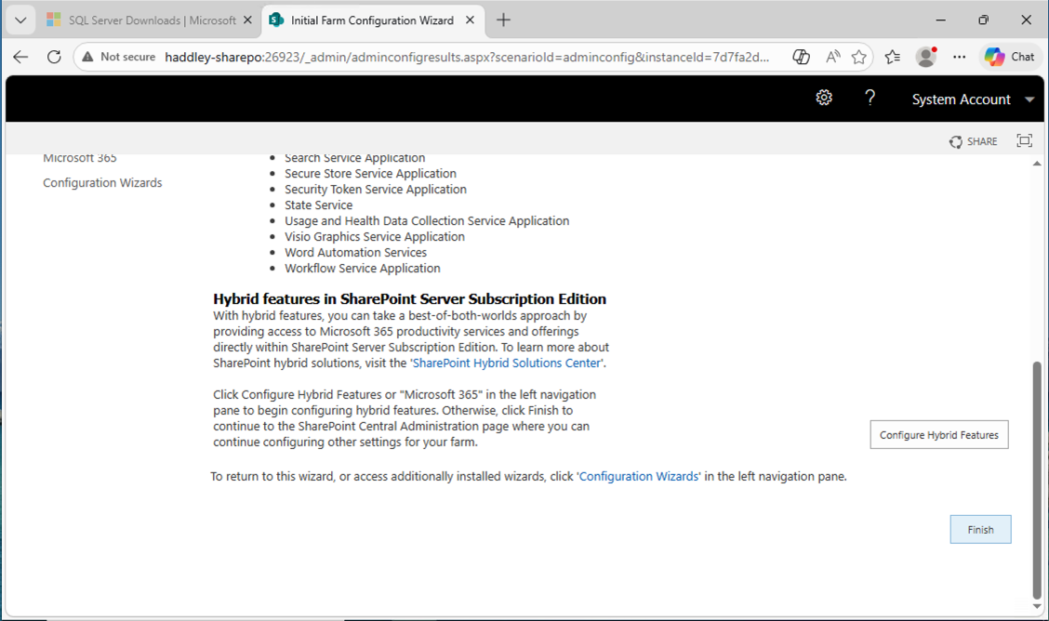The width and height of the screenshot is (1049, 621).
Task: Restore down the browser window
Action: point(984,20)
